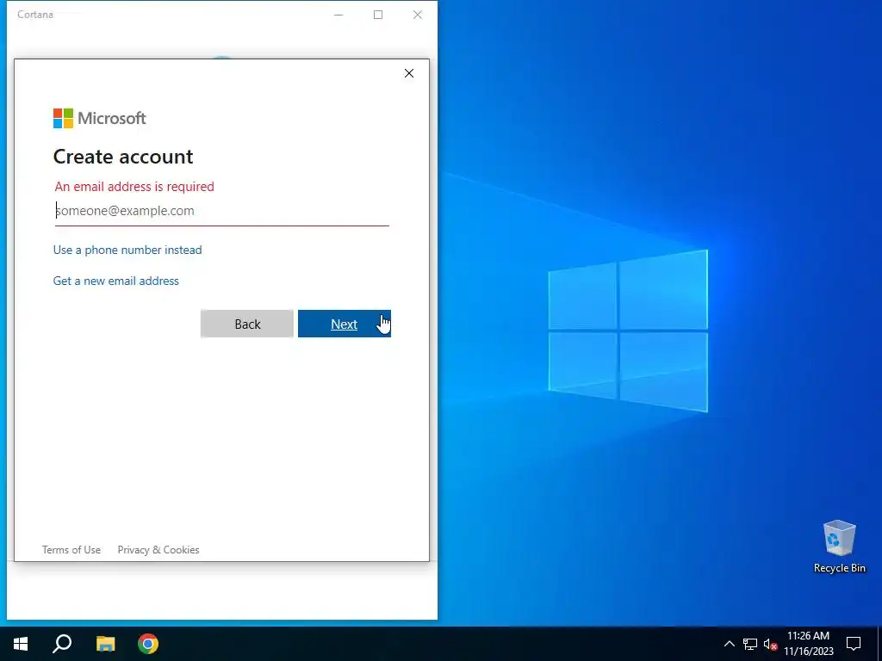The height and width of the screenshot is (661, 882).
Task: Click the 'Create account' heading
Action: tap(123, 157)
